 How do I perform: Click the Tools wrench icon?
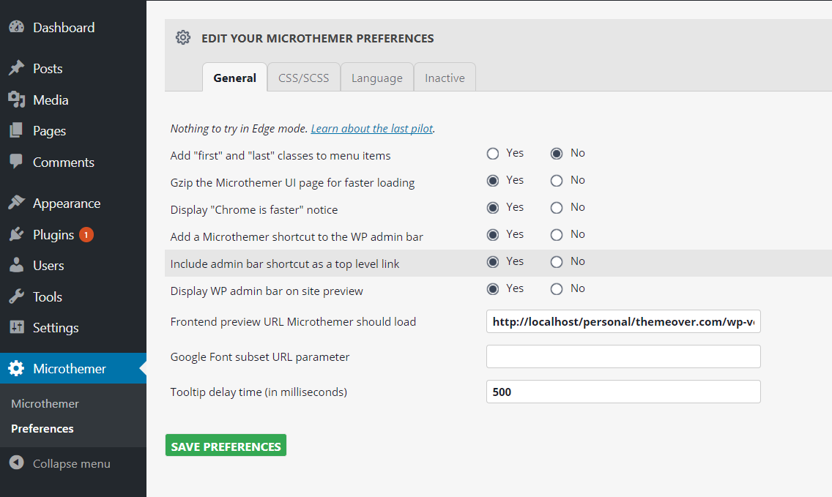(x=16, y=296)
